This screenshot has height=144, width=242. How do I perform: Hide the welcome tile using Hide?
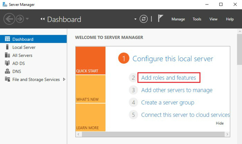coord(220,123)
